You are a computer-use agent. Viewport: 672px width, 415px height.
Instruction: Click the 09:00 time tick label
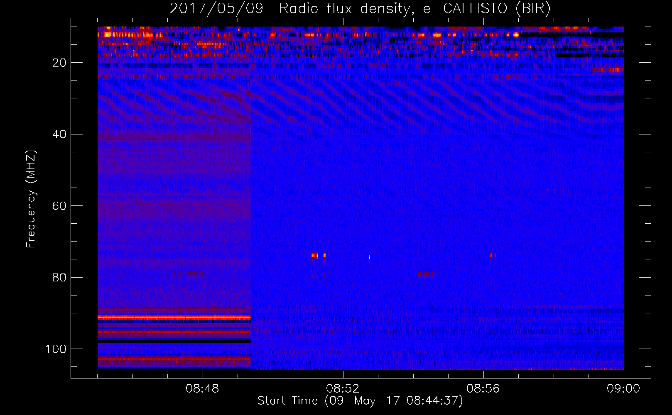click(623, 389)
